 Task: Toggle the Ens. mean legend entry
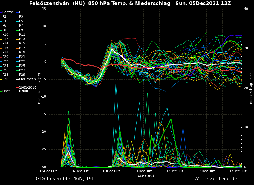27,79
